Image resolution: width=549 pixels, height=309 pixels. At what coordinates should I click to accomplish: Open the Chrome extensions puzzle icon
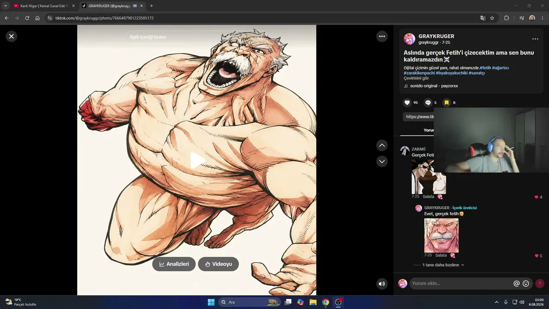[507, 18]
